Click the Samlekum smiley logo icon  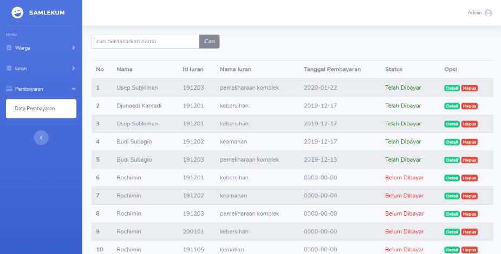[17, 13]
